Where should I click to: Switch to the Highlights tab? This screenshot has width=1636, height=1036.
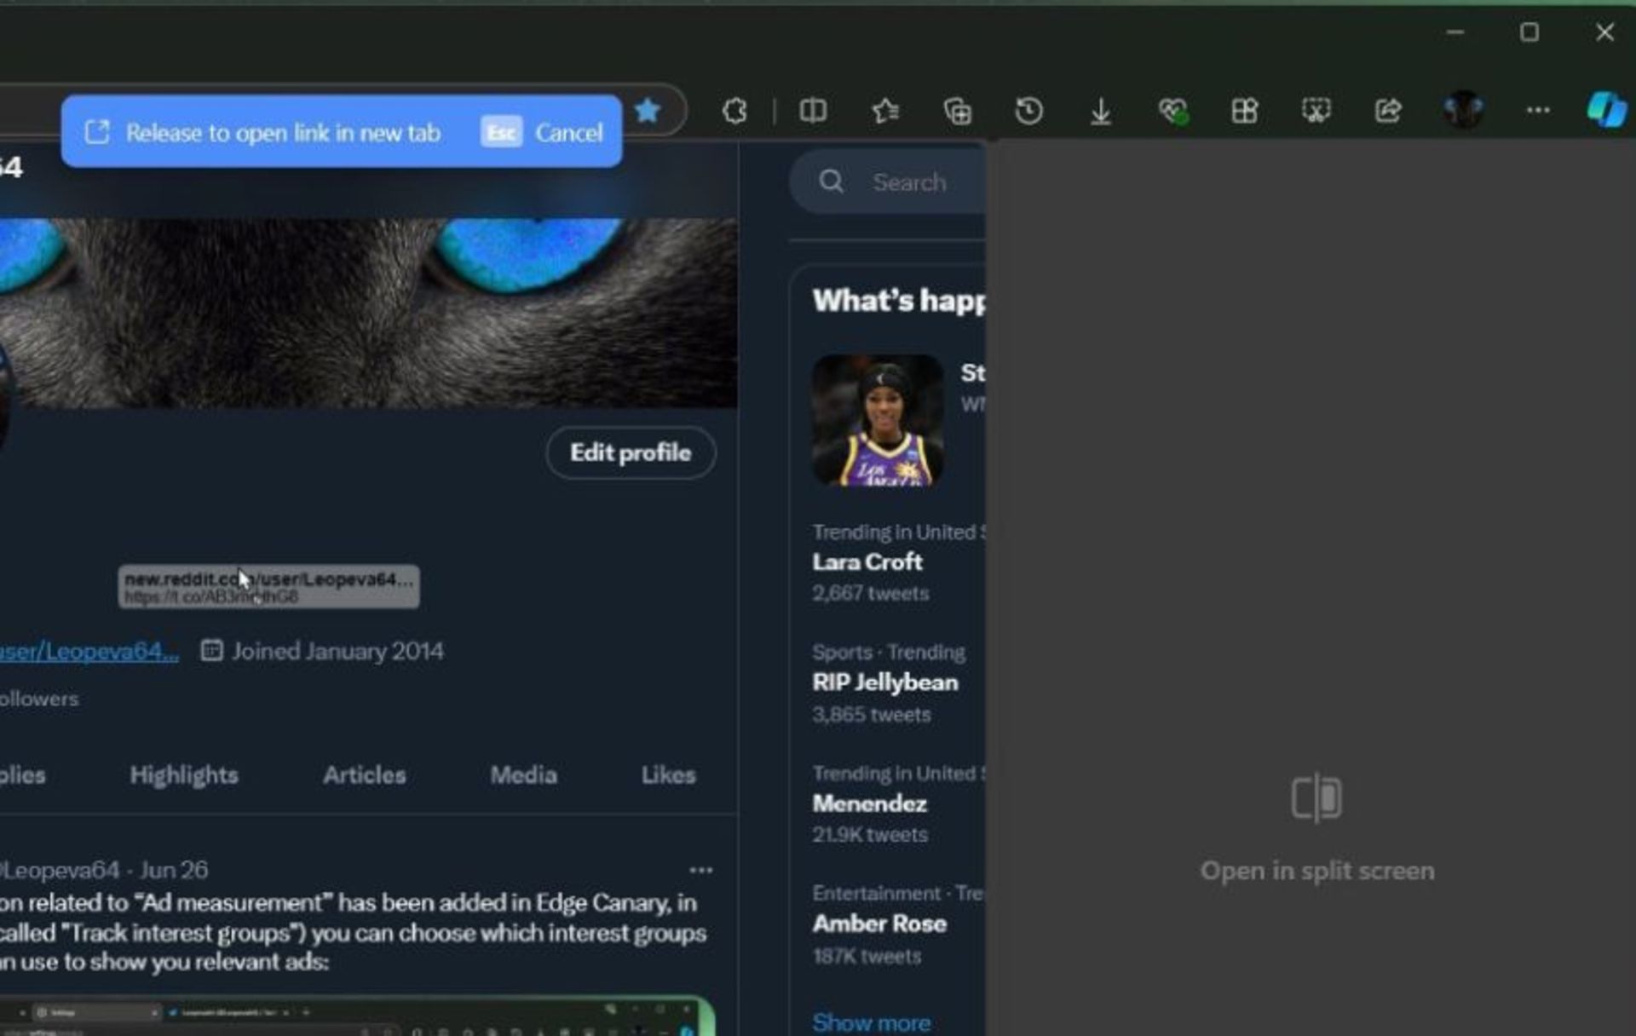click(x=184, y=774)
